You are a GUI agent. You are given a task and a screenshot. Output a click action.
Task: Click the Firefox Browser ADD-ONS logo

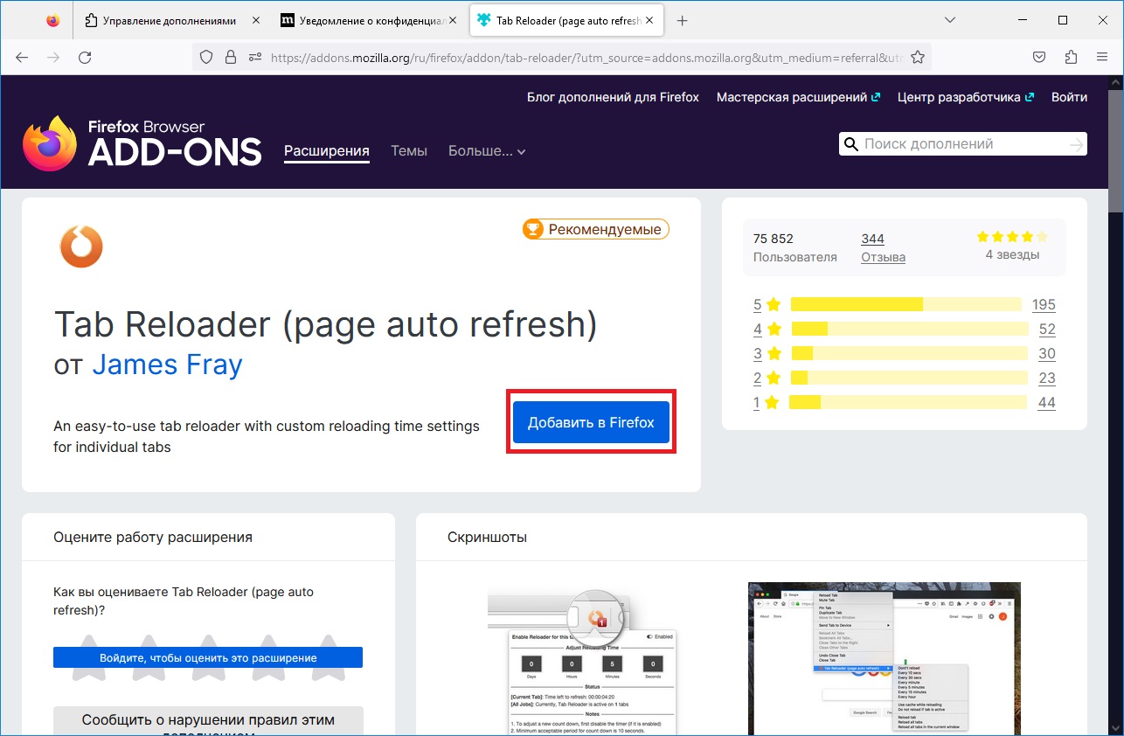click(142, 143)
